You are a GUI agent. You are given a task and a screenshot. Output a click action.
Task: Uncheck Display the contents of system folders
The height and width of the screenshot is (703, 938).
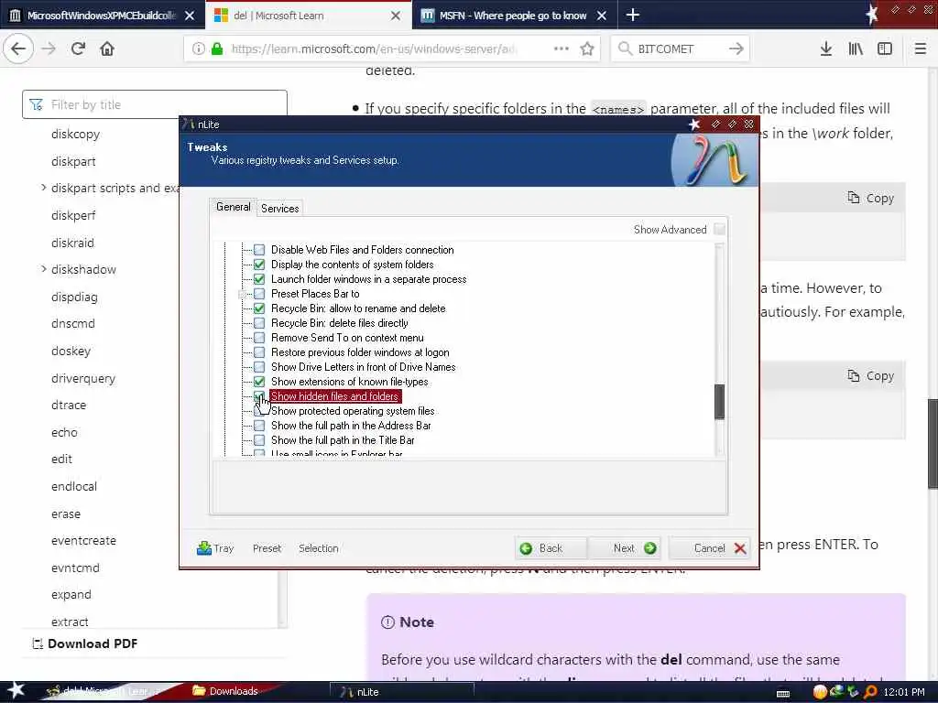(x=259, y=265)
